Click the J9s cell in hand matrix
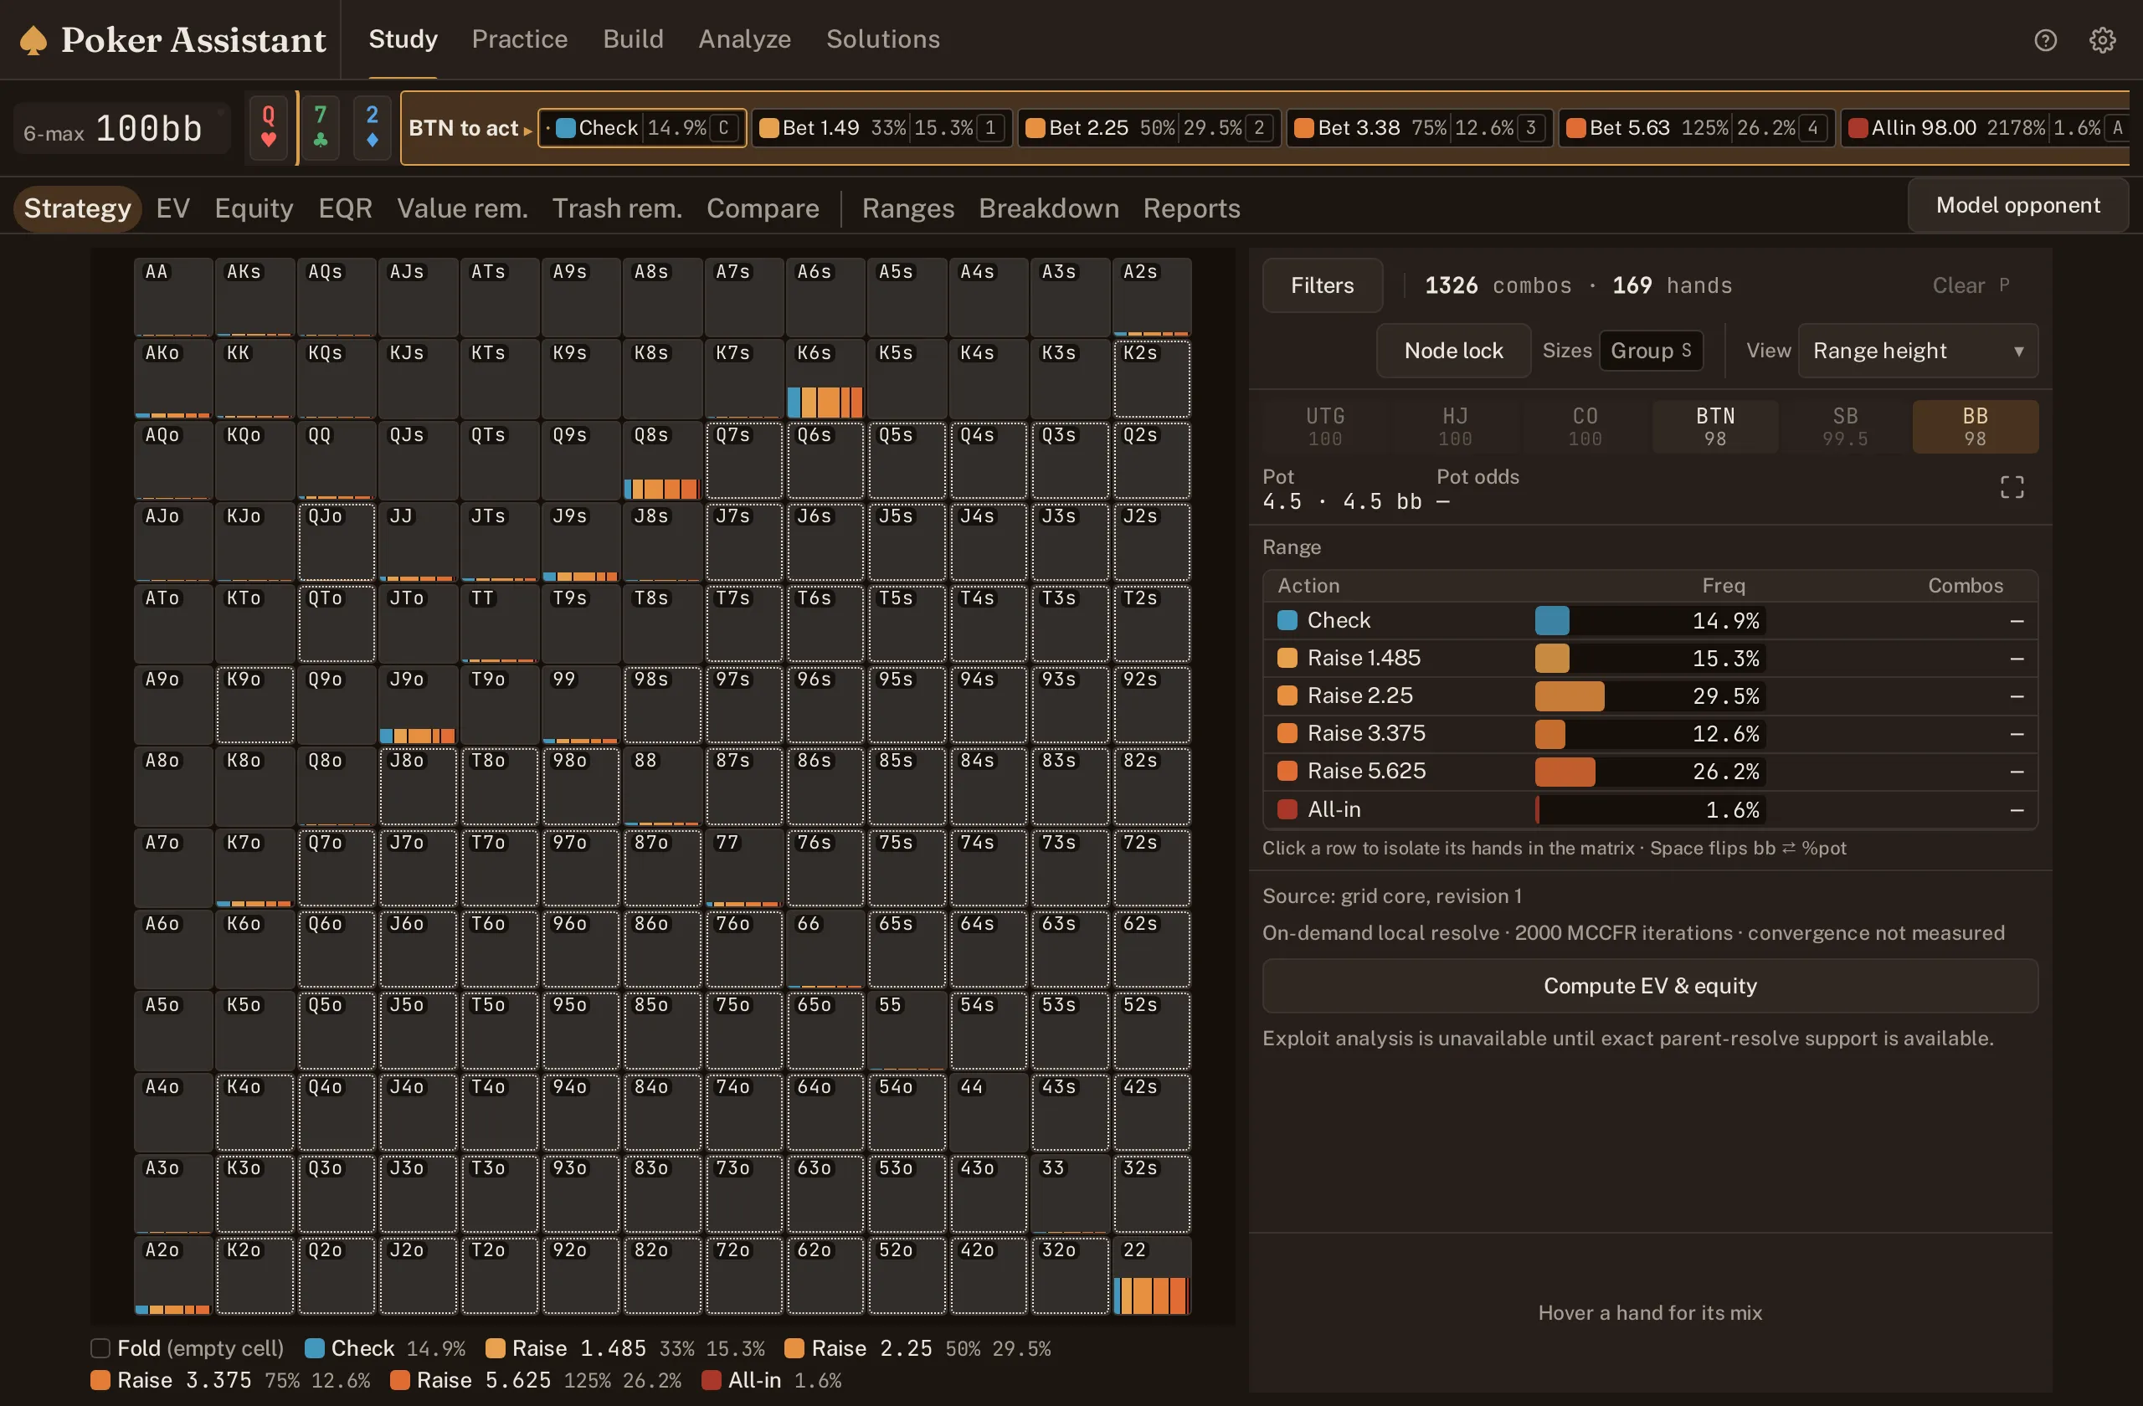2143x1406 pixels. pos(580,541)
